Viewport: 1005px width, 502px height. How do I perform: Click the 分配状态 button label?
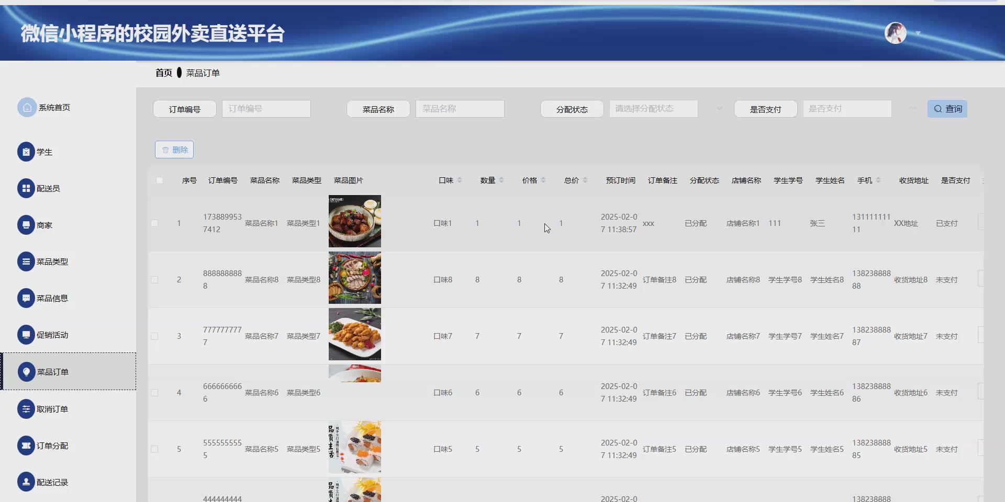[572, 109]
